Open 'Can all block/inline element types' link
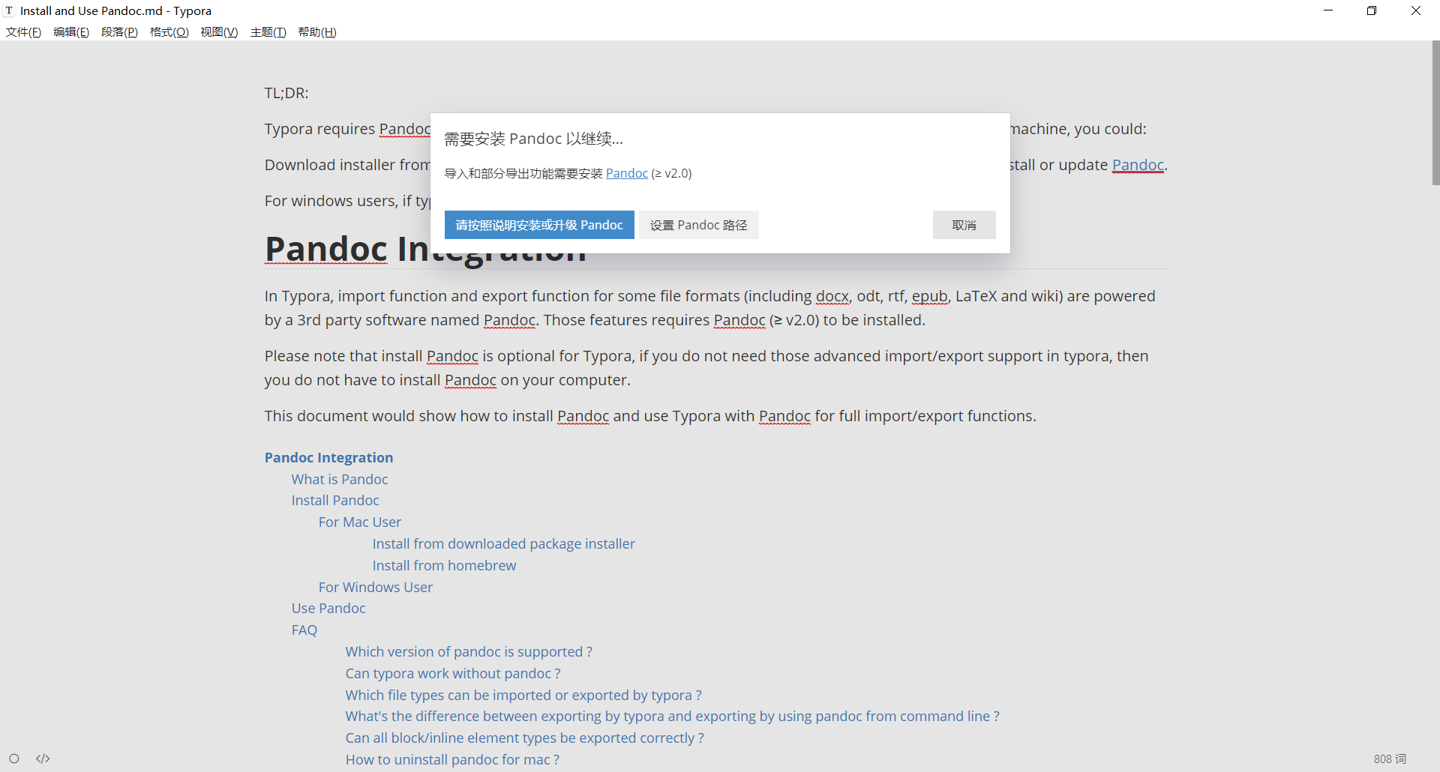The width and height of the screenshot is (1440, 772). [x=524, y=738]
